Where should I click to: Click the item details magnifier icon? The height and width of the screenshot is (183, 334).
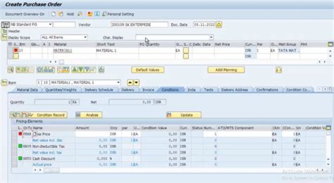click(10, 70)
